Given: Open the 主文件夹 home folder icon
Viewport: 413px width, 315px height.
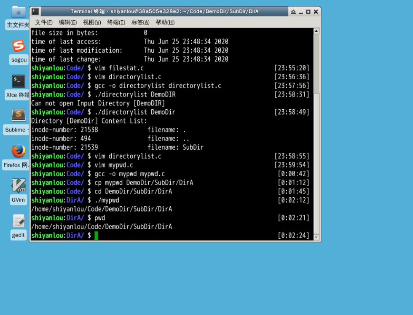Looking at the screenshot, I should coord(19,12).
